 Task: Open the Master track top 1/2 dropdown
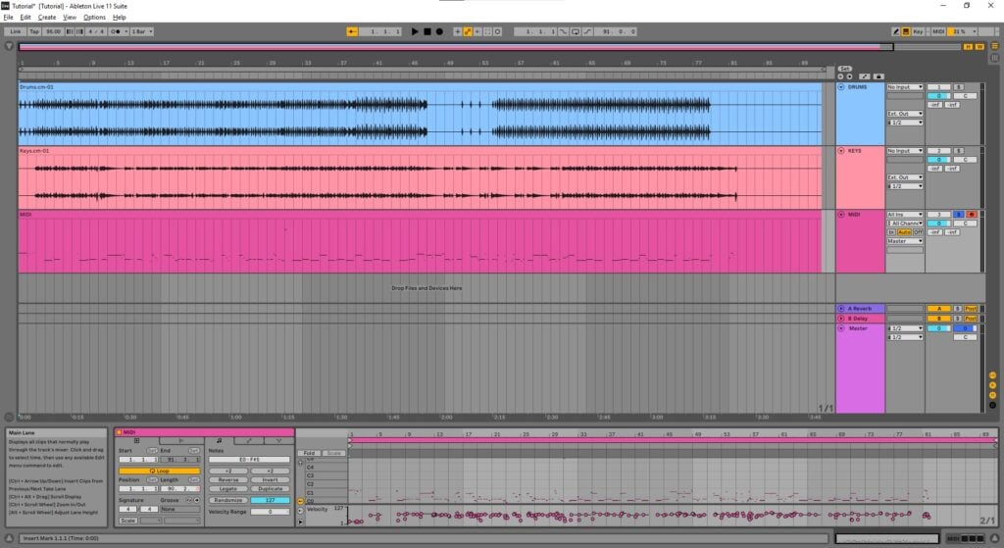905,328
